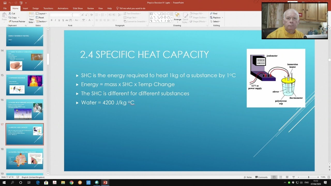Click Format Painter
This screenshot has height=186, width=331.
click(x=17, y=21)
